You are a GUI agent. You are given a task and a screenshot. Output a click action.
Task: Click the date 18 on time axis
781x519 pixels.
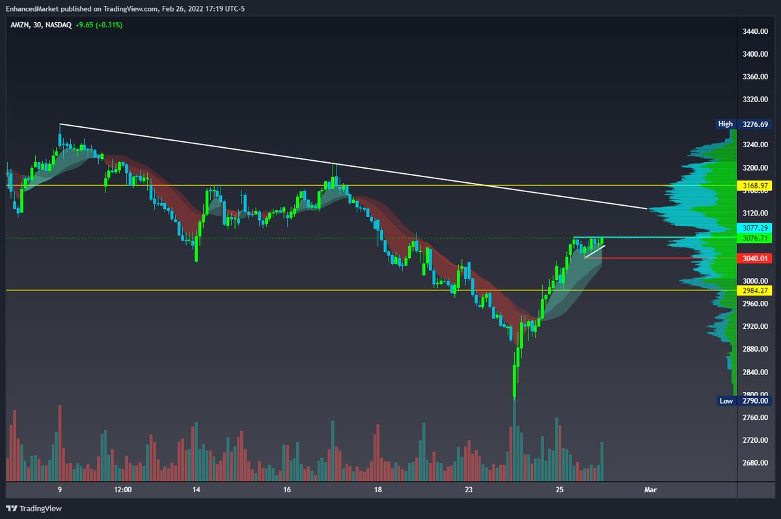378,489
